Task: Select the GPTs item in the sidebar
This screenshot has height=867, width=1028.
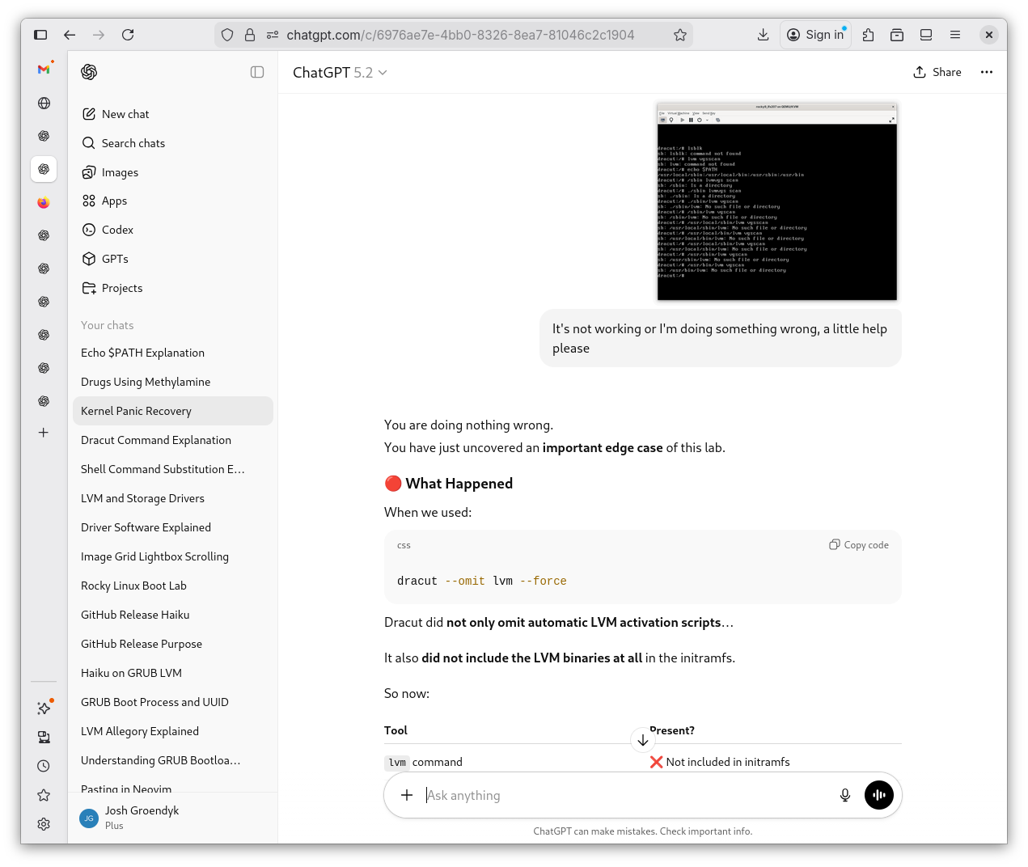Action: click(115, 259)
